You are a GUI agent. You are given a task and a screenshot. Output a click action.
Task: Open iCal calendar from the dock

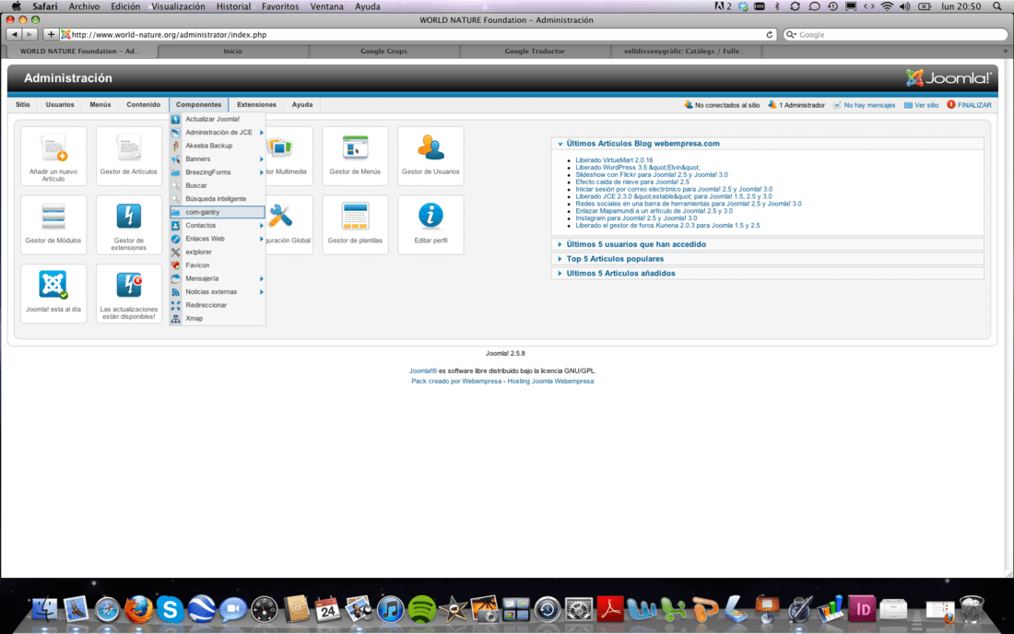[327, 609]
